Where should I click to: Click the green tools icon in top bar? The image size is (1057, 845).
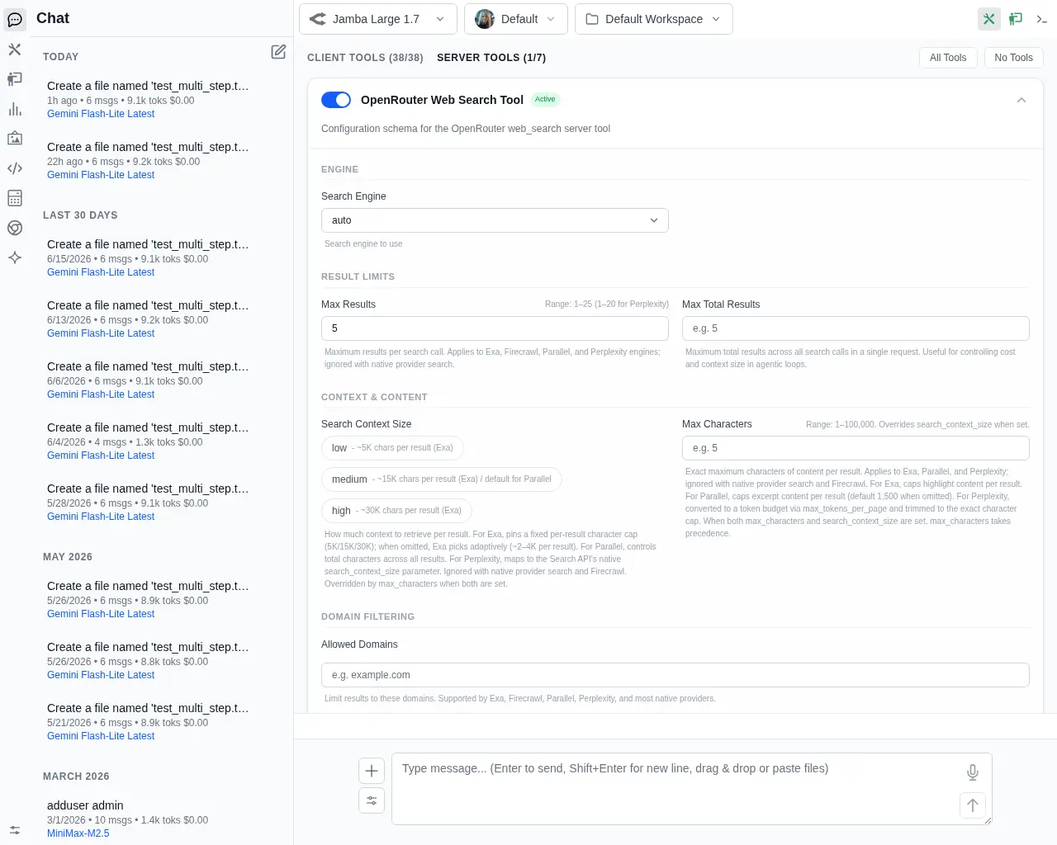point(989,19)
